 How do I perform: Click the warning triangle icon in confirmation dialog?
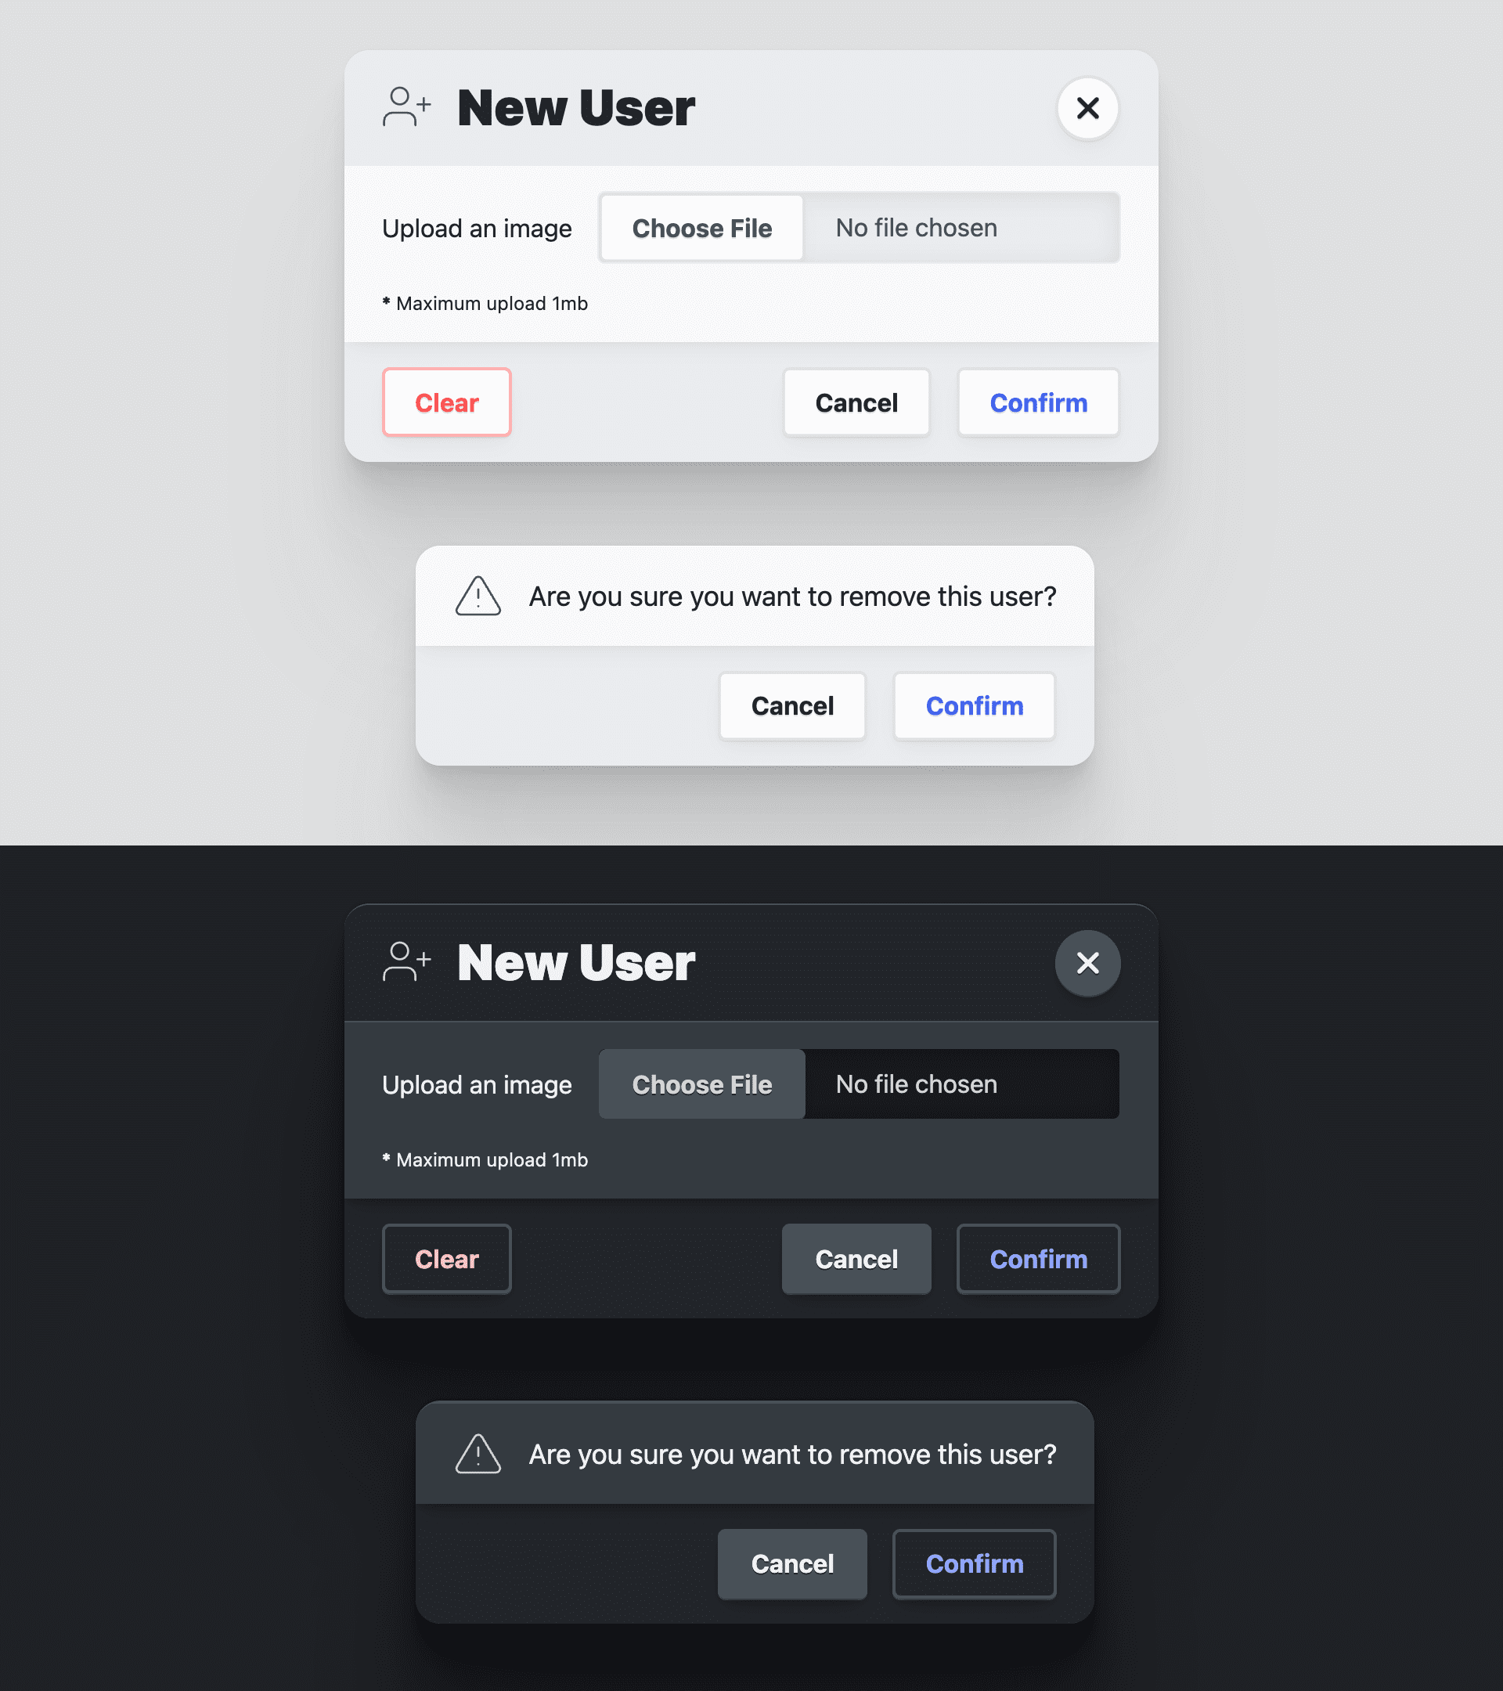pos(479,596)
